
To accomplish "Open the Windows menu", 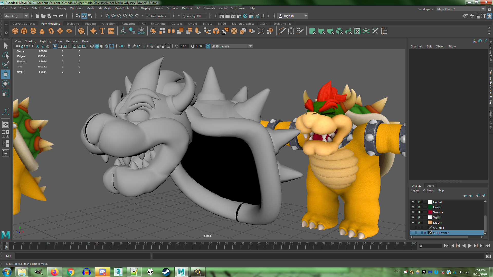I will pos(76,8).
